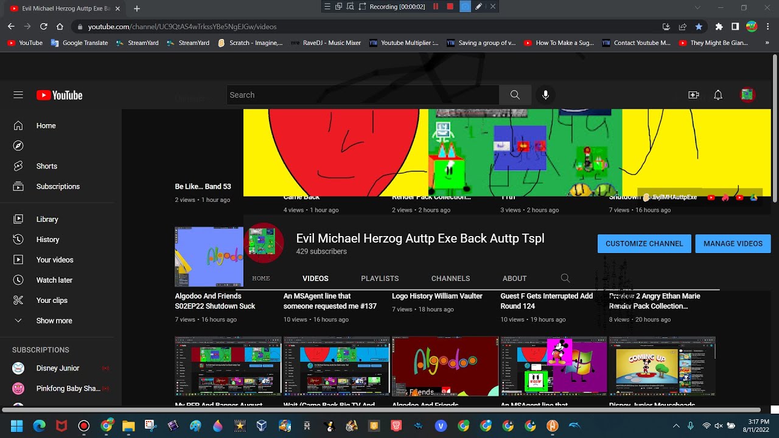Screen dimensions: 779x438
Task: Stop the screen recording
Action: click(450, 7)
